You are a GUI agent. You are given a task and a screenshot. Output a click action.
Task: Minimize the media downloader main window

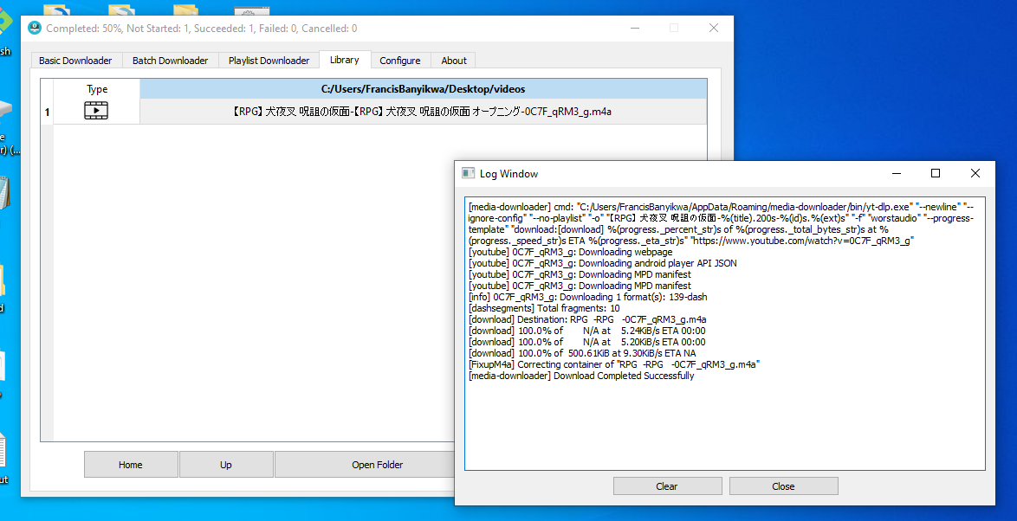[635, 28]
